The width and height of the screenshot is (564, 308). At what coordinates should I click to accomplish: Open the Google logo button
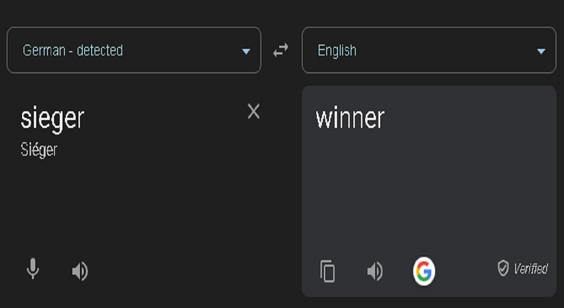(424, 271)
